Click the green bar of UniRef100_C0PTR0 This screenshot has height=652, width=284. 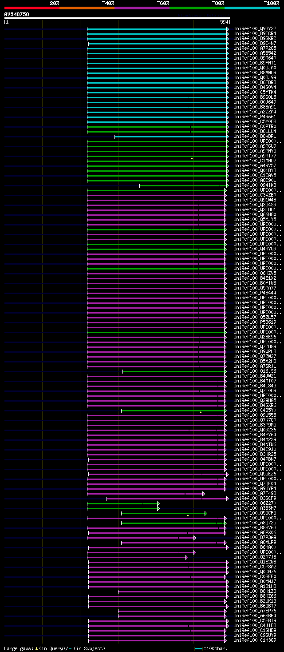pos(157,127)
